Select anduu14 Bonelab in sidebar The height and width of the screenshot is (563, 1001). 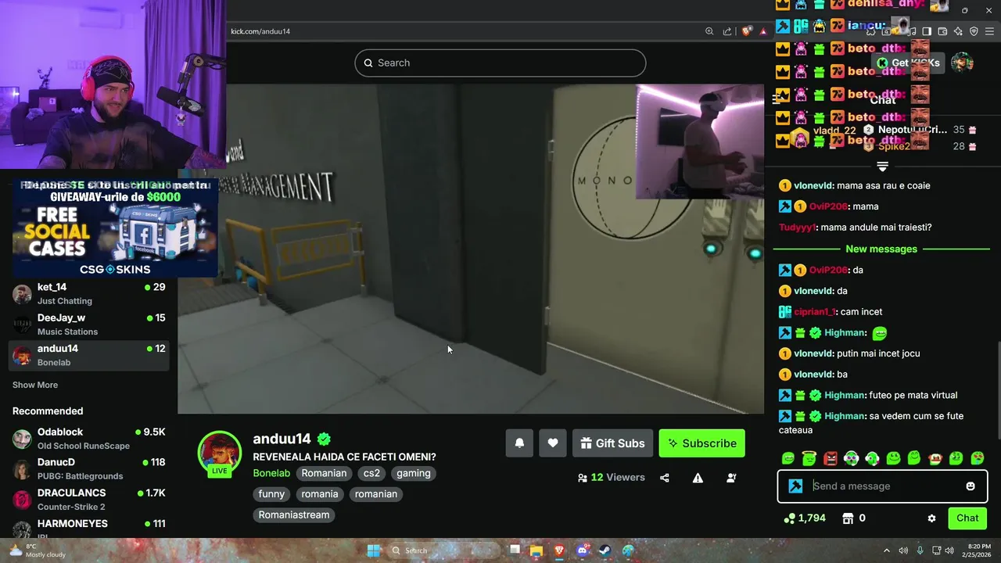pos(88,355)
